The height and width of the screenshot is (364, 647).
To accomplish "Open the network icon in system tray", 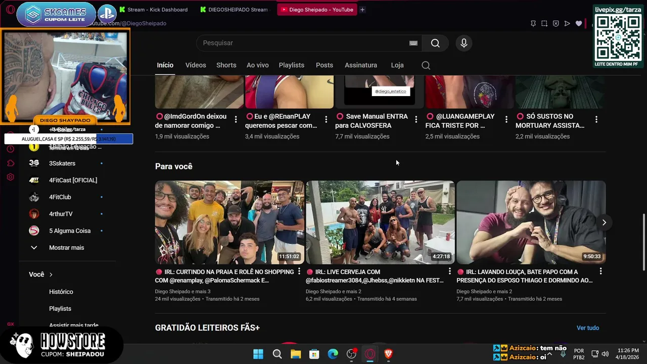I will tap(595, 354).
